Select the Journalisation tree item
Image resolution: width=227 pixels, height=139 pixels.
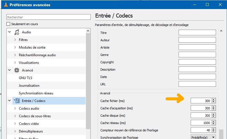click(29, 86)
